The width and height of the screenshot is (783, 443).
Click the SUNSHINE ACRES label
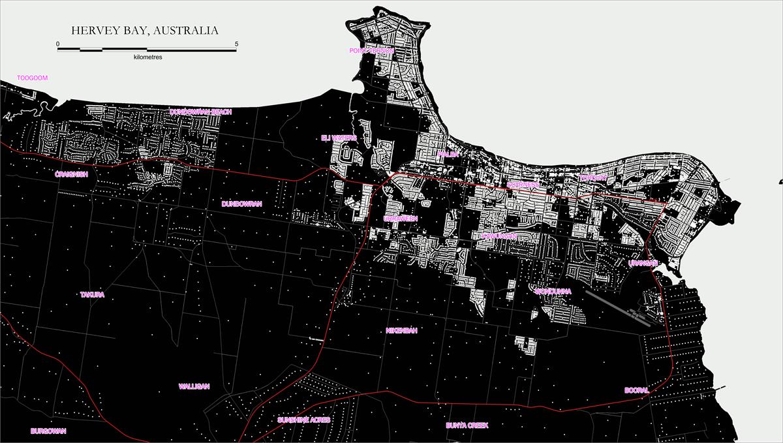click(x=303, y=420)
